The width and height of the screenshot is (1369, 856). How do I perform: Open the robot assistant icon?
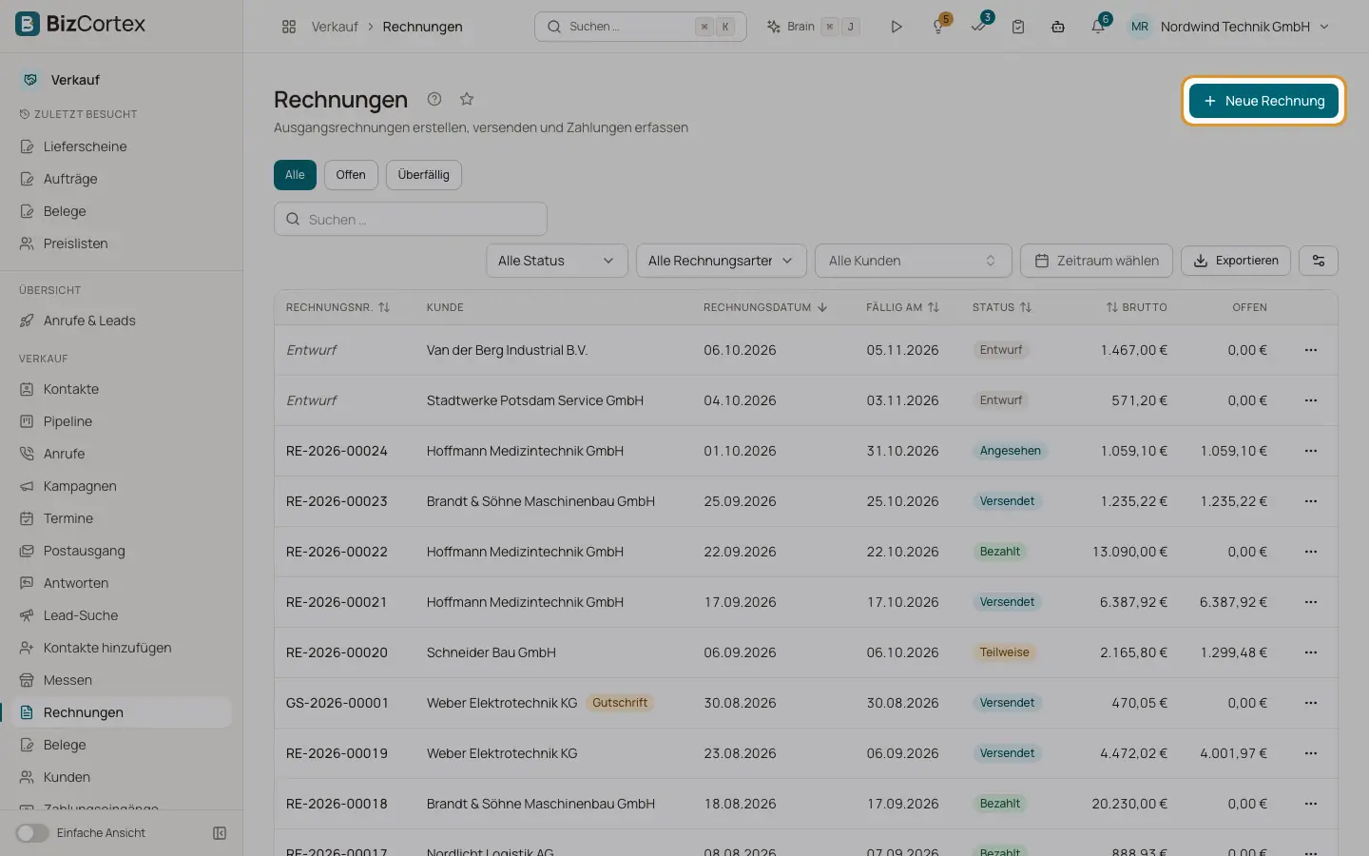pos(1058,27)
